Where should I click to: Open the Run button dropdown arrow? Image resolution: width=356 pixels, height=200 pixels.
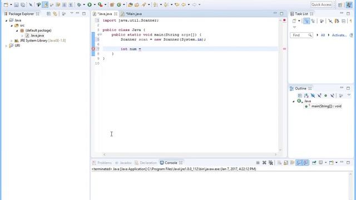click(x=95, y=4)
